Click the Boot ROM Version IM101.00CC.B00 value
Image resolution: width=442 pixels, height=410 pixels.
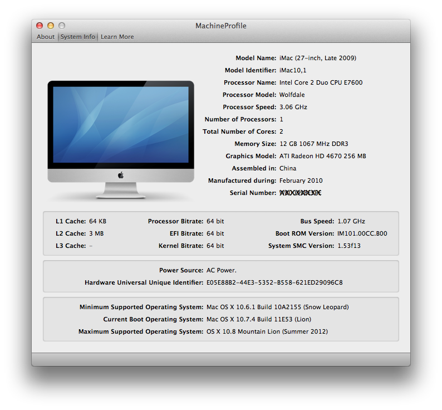click(362, 233)
